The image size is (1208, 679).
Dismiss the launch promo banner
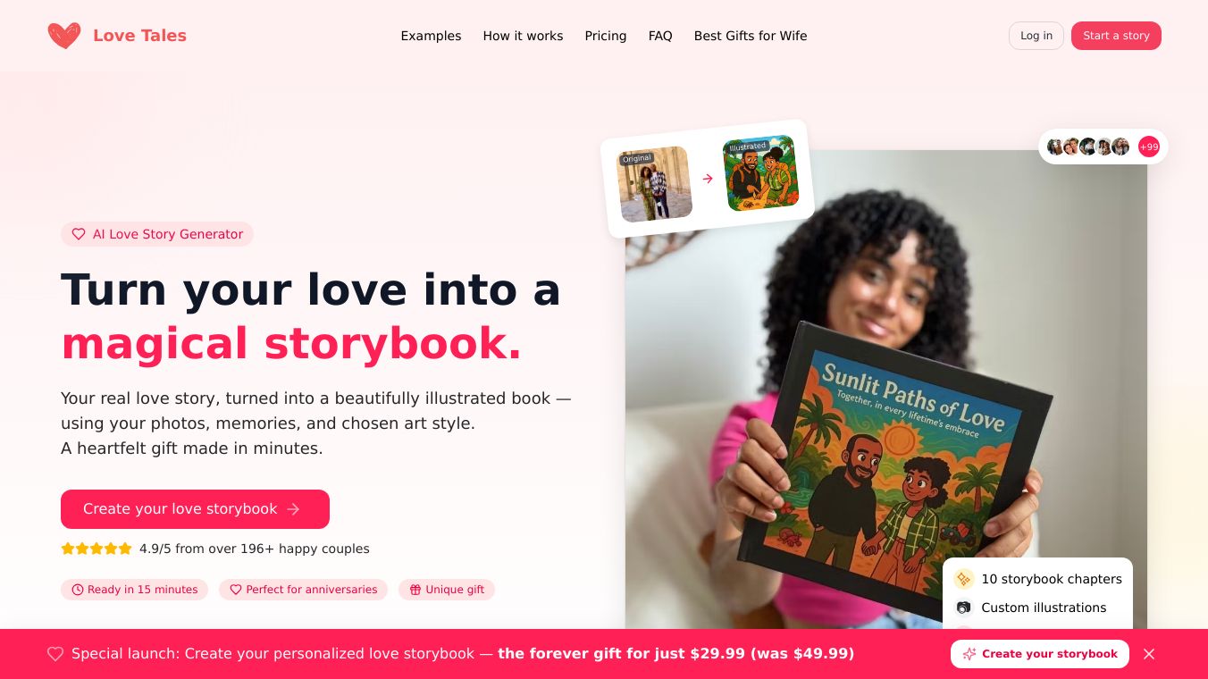pyautogui.click(x=1149, y=654)
